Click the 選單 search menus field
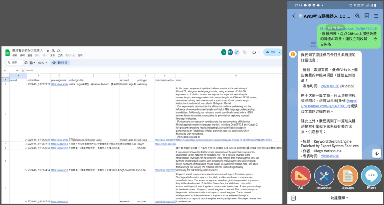Screen dimensions: 384x205 pyautogui.click(x=15, y=63)
